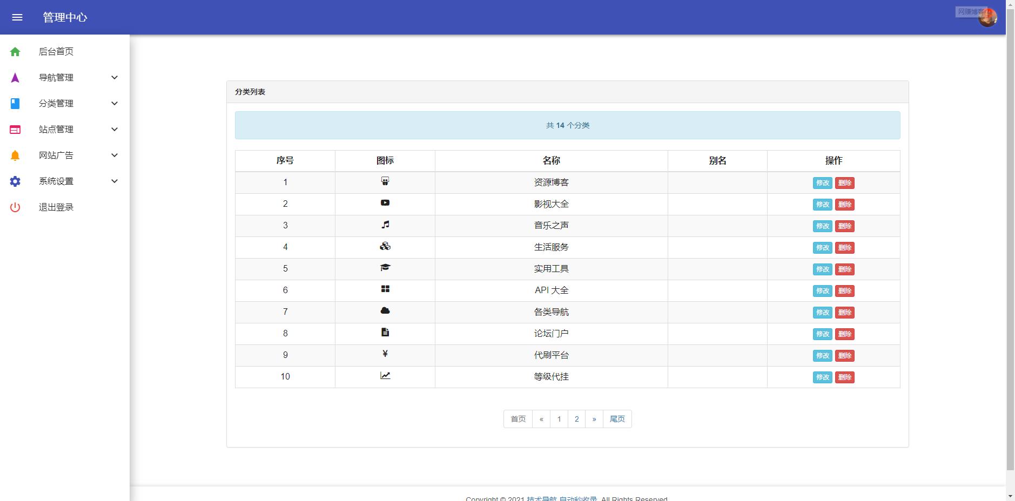Expand the 网站广告 chevron

[x=115, y=155]
